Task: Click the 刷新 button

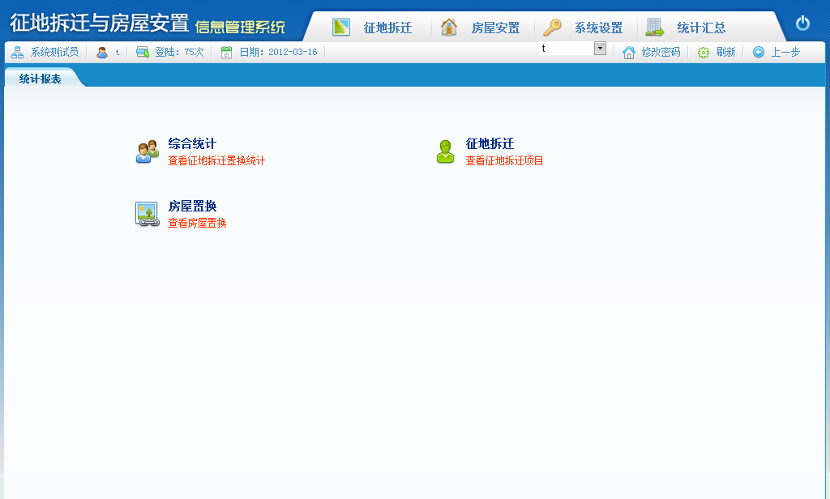Action: (x=725, y=52)
